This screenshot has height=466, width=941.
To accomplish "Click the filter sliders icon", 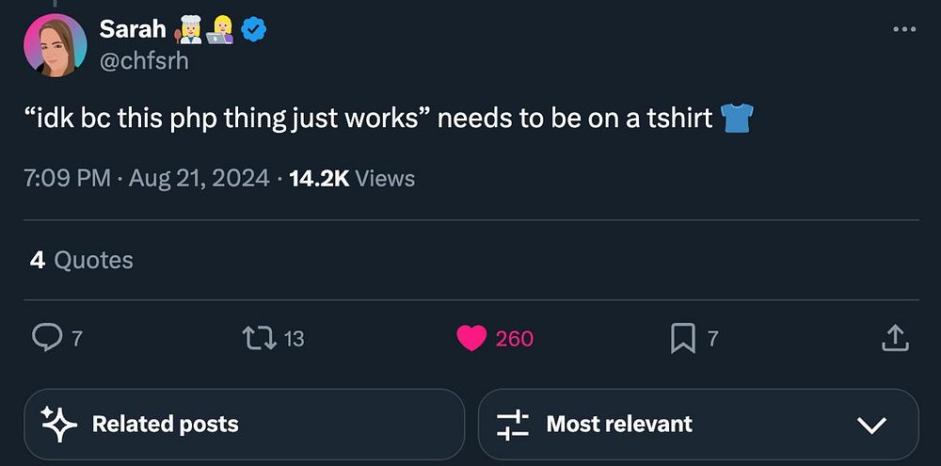I will [x=513, y=425].
